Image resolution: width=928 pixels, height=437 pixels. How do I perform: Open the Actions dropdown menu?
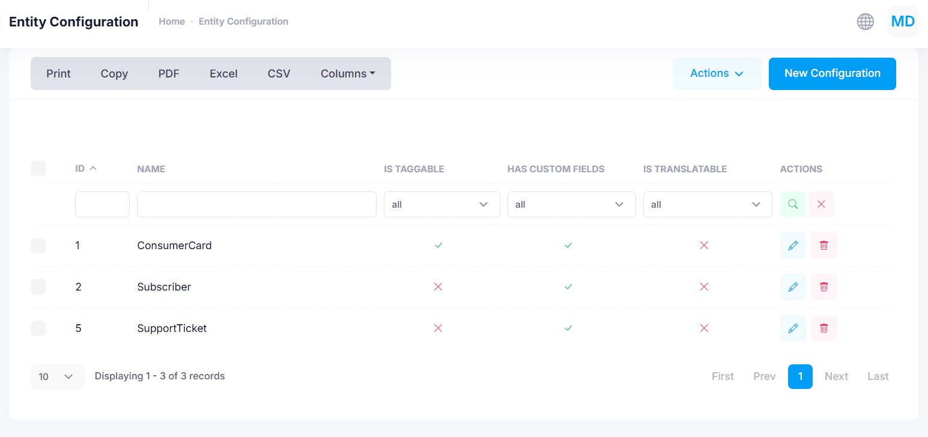pos(717,74)
